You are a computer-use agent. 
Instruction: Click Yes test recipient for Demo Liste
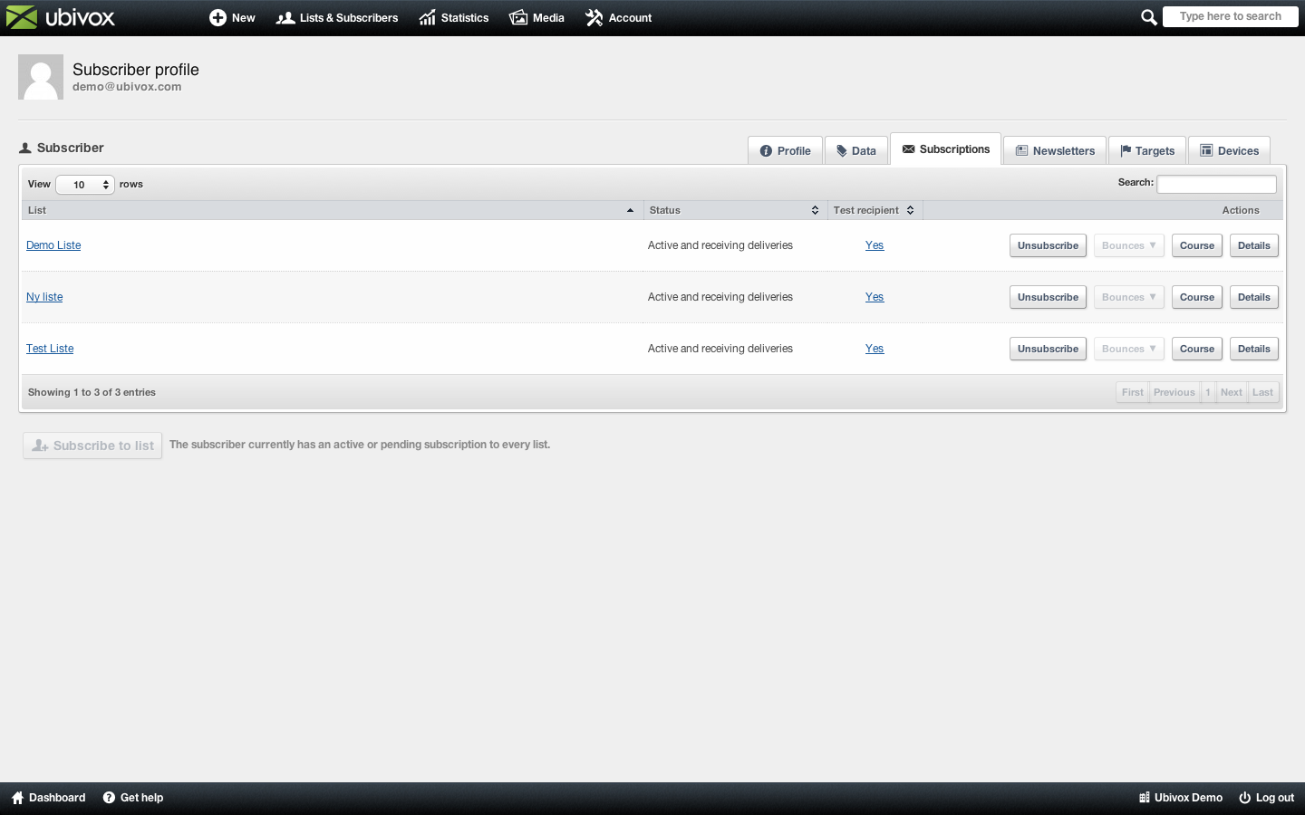[x=875, y=245]
